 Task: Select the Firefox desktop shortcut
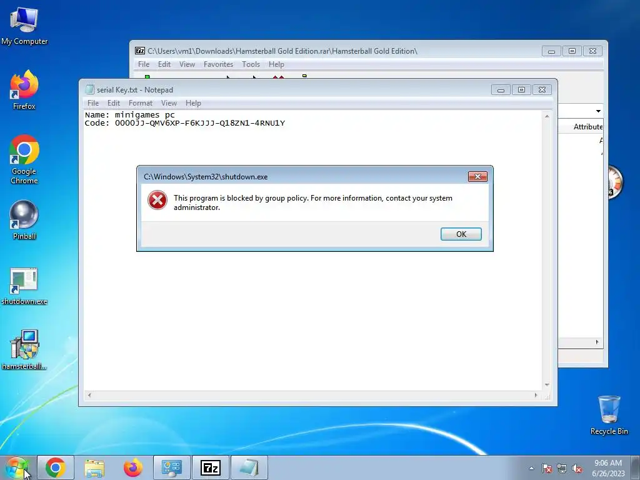point(24,90)
